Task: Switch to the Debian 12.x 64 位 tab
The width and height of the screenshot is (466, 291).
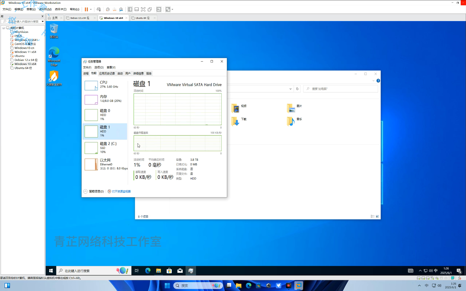Action: coord(80,18)
